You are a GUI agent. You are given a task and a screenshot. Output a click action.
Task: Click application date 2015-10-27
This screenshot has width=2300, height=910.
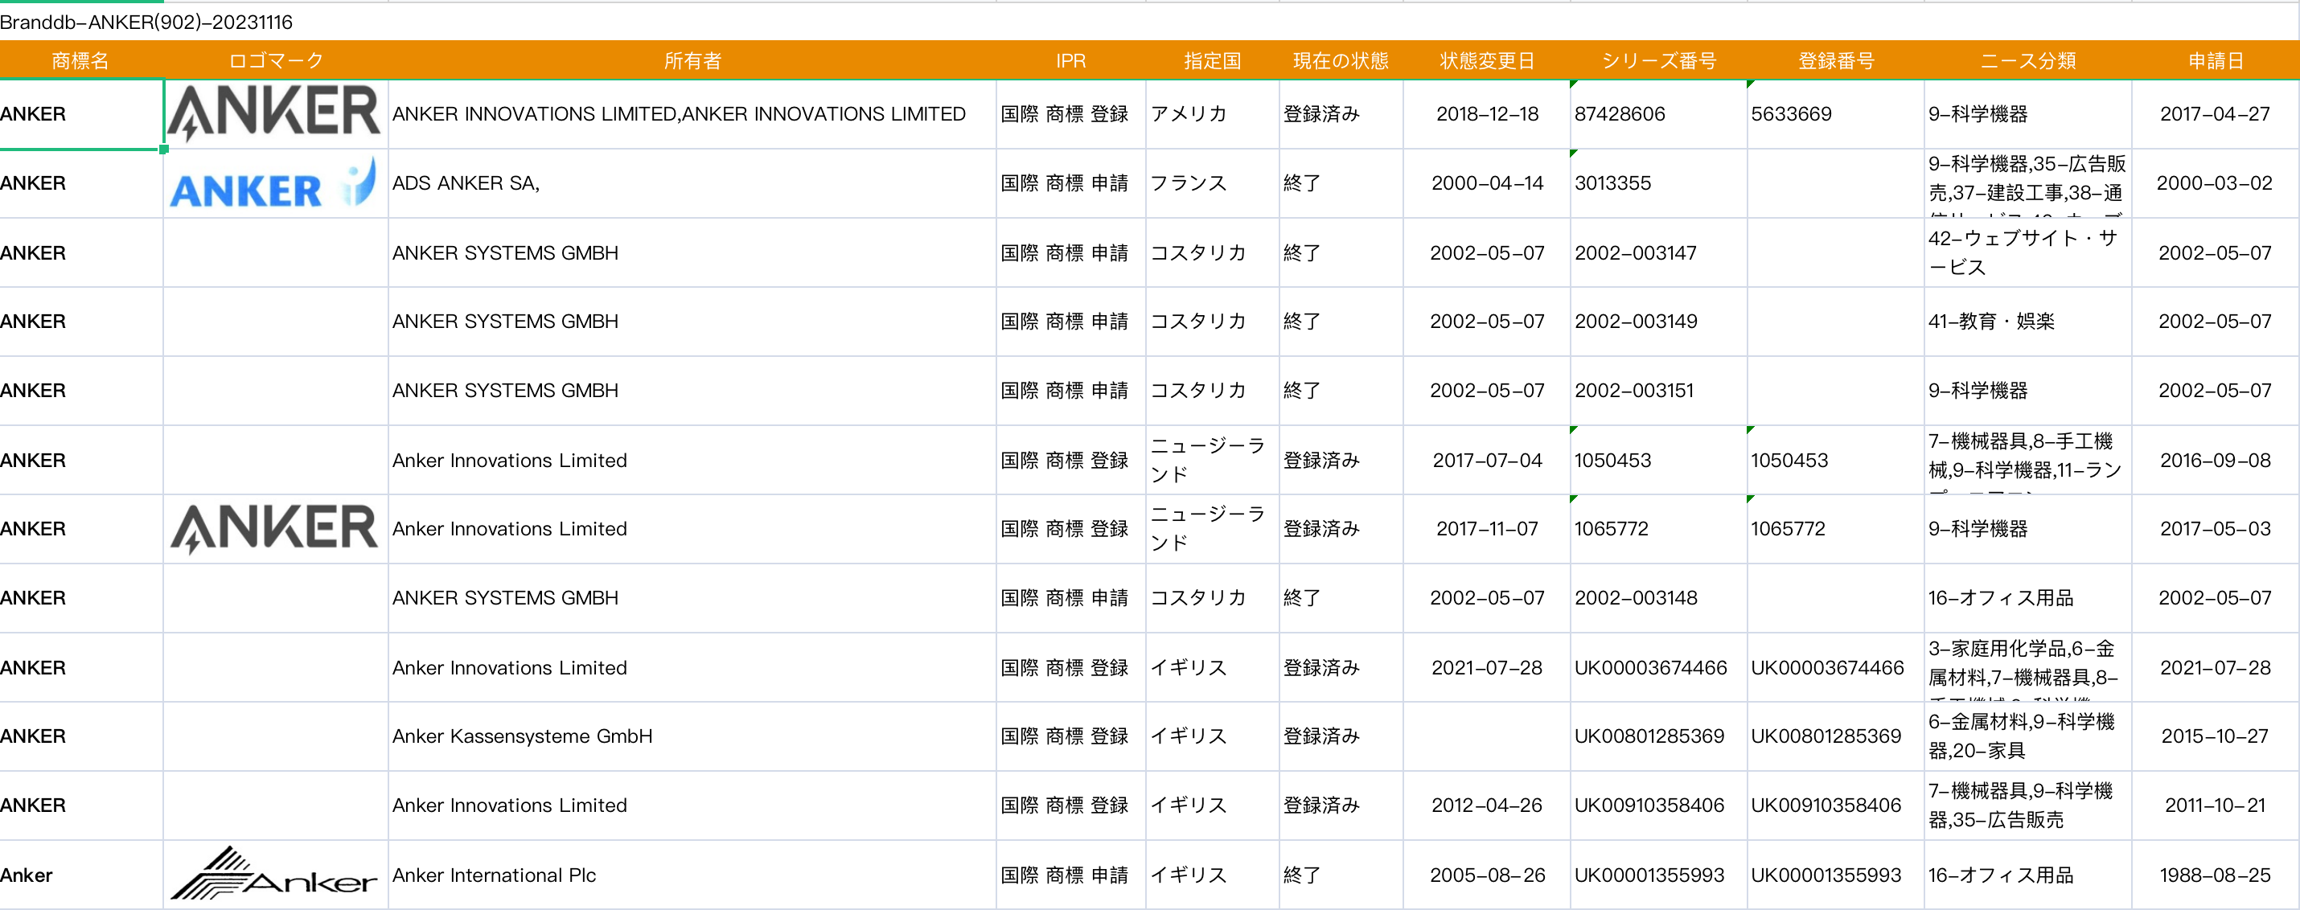click(2216, 736)
